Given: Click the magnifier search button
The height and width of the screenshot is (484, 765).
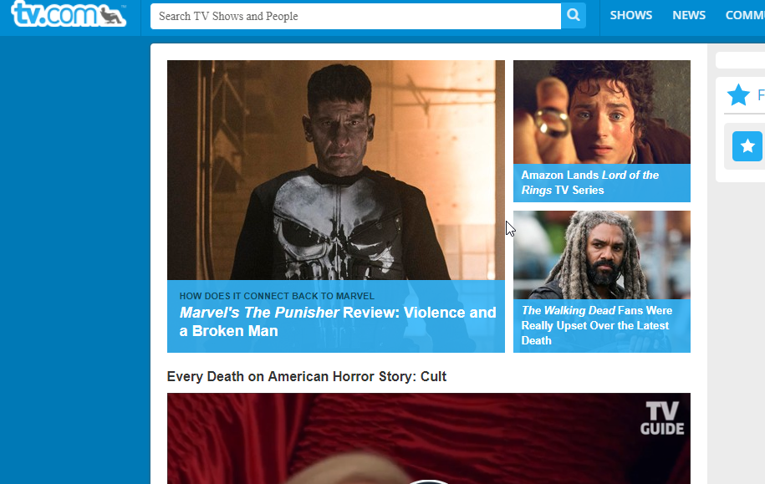Looking at the screenshot, I should (x=574, y=16).
